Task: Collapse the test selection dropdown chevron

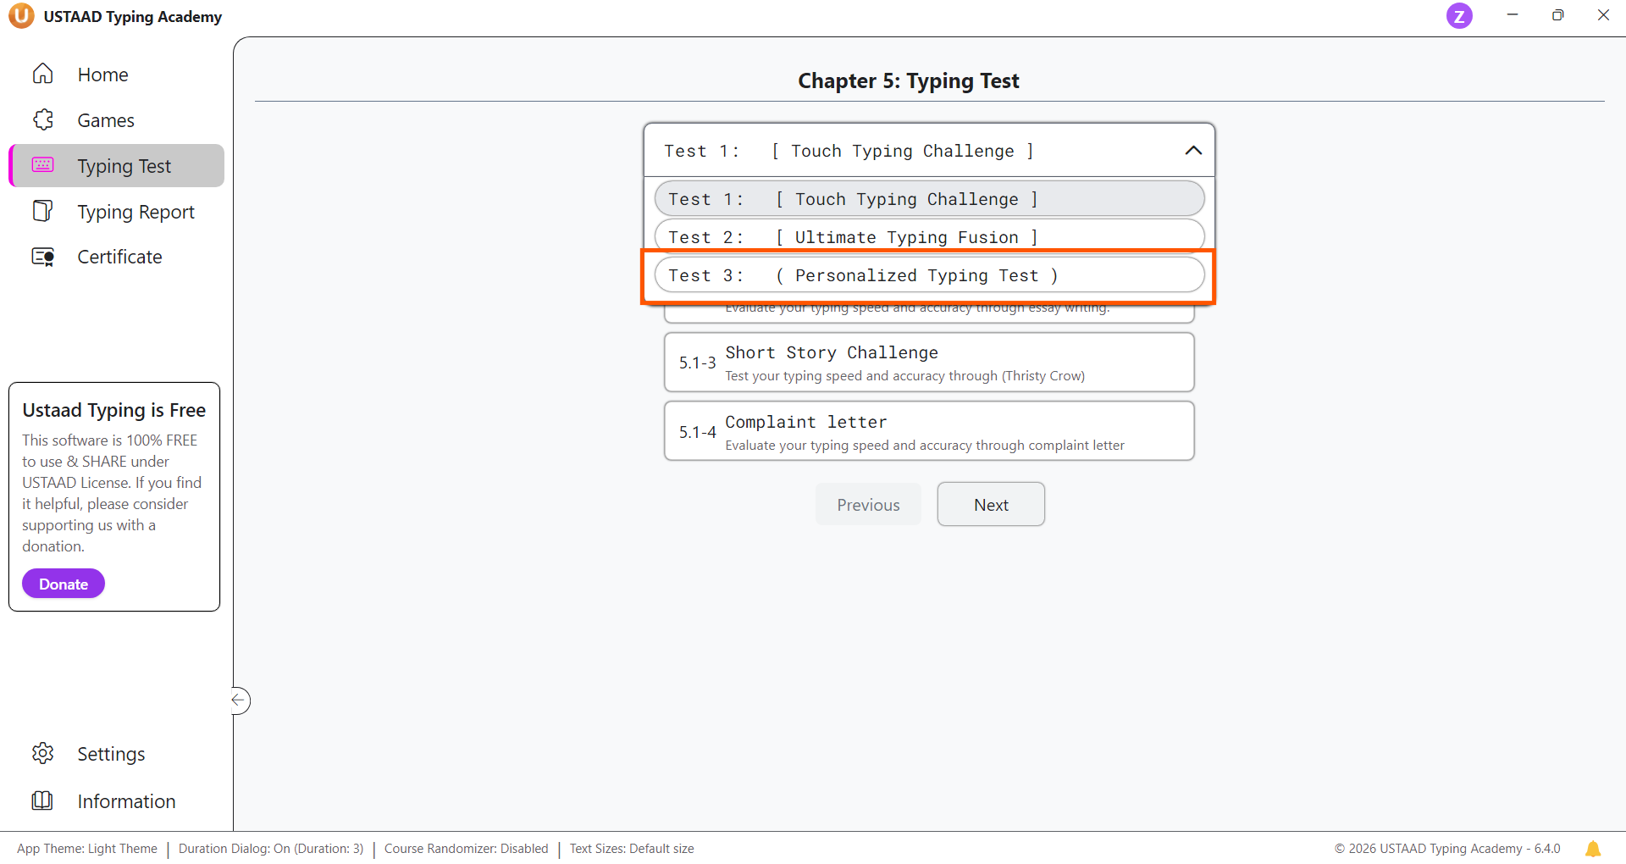Action: [1192, 151]
